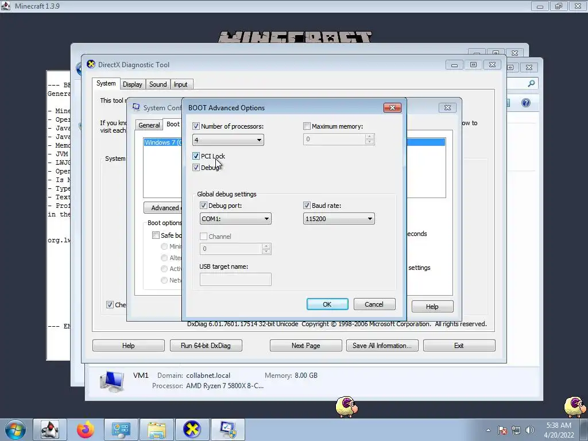This screenshot has height=441, width=588.
Task: Click the Minecraft 1.3.9 window title icon
Action: pyautogui.click(x=6, y=6)
